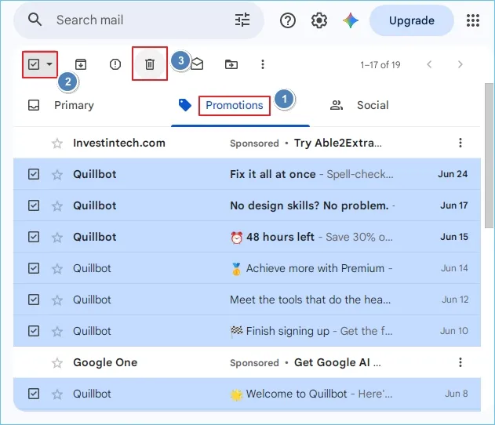The width and height of the screenshot is (495, 425).
Task: Click the Jun 14 date
Action: 454,268
